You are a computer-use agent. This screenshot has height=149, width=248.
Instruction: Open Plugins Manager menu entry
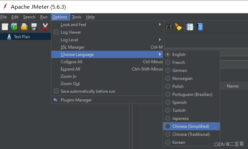click(x=107, y=100)
